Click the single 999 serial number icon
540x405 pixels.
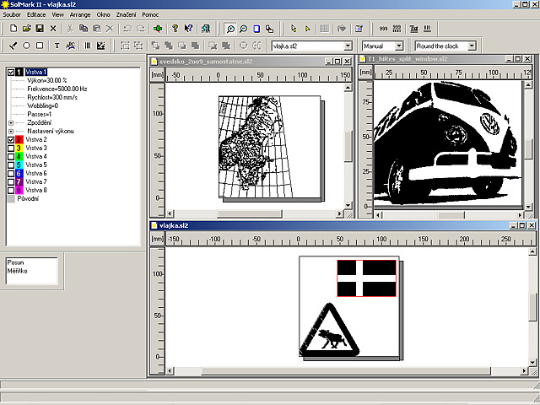(383, 29)
